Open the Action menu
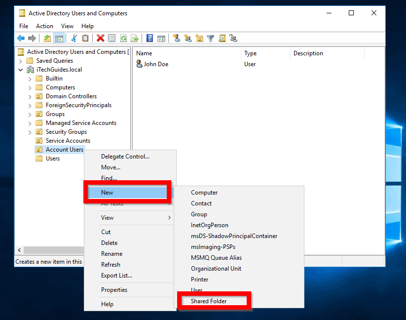This screenshot has height=320, width=406. (44, 26)
